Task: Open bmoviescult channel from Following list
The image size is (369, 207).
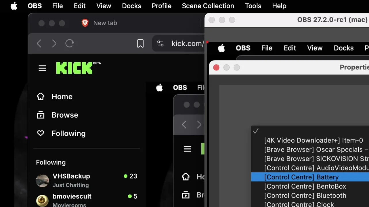Action: tap(72, 196)
